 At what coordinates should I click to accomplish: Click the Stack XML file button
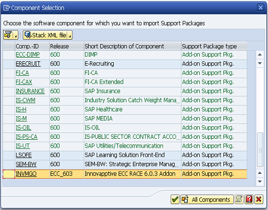click(x=45, y=35)
